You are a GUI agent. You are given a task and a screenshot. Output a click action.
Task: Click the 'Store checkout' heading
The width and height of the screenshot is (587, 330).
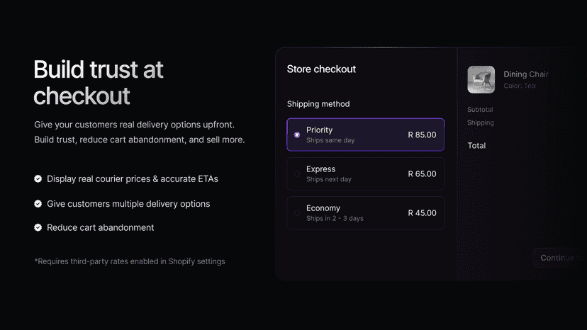(321, 69)
